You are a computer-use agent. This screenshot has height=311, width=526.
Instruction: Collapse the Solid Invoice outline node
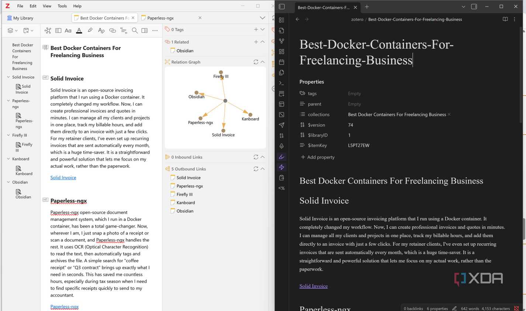(8, 77)
